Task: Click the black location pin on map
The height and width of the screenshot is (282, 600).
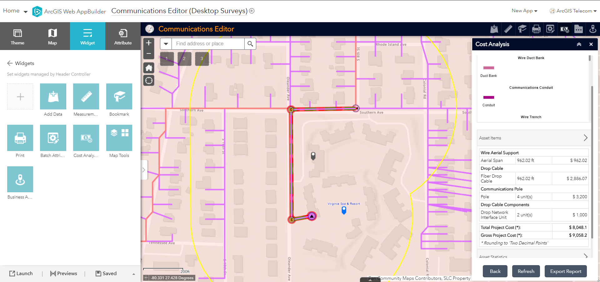Action: (313, 156)
